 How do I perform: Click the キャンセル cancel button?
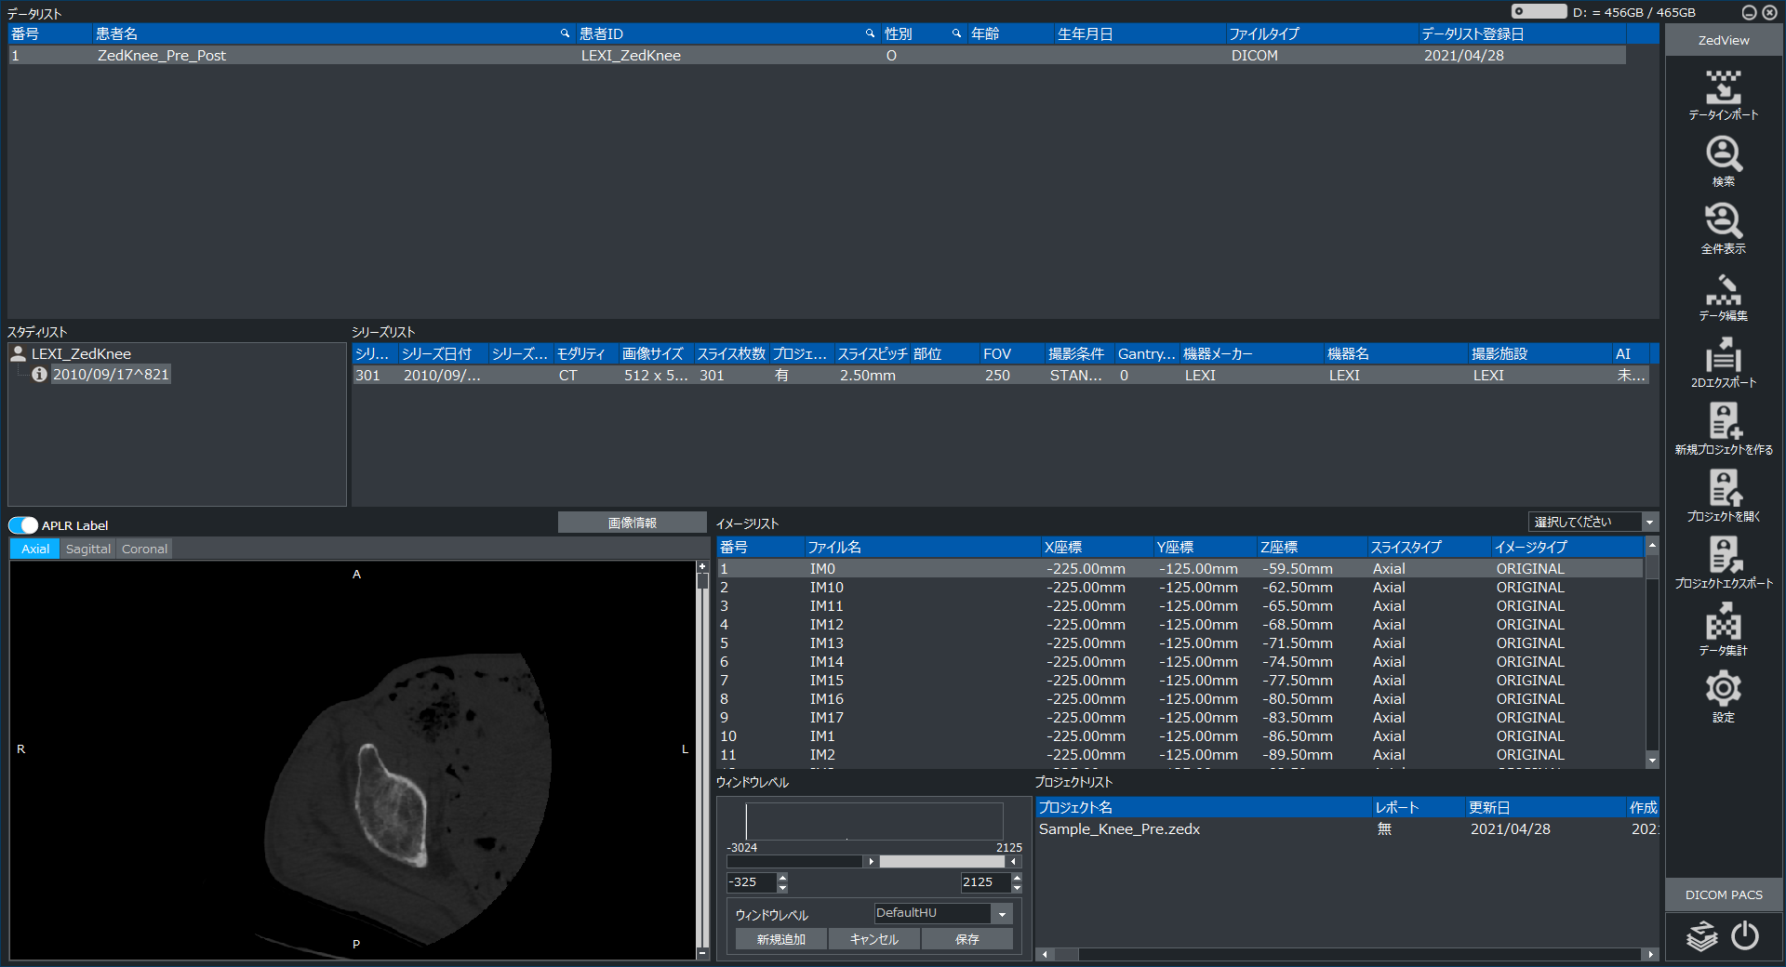[874, 939]
